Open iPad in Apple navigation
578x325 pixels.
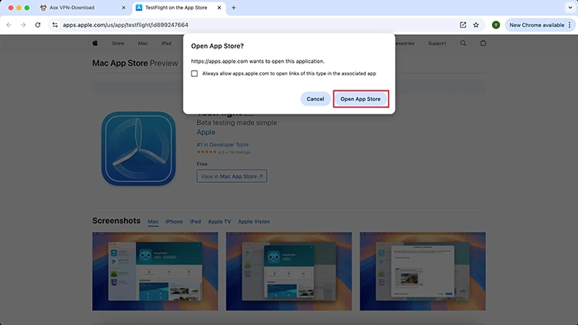[166, 43]
